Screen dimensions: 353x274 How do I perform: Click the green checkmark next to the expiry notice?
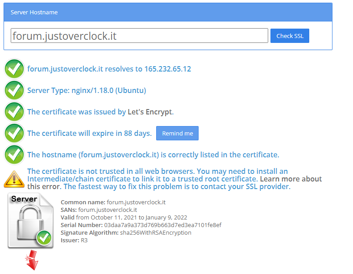point(14,133)
